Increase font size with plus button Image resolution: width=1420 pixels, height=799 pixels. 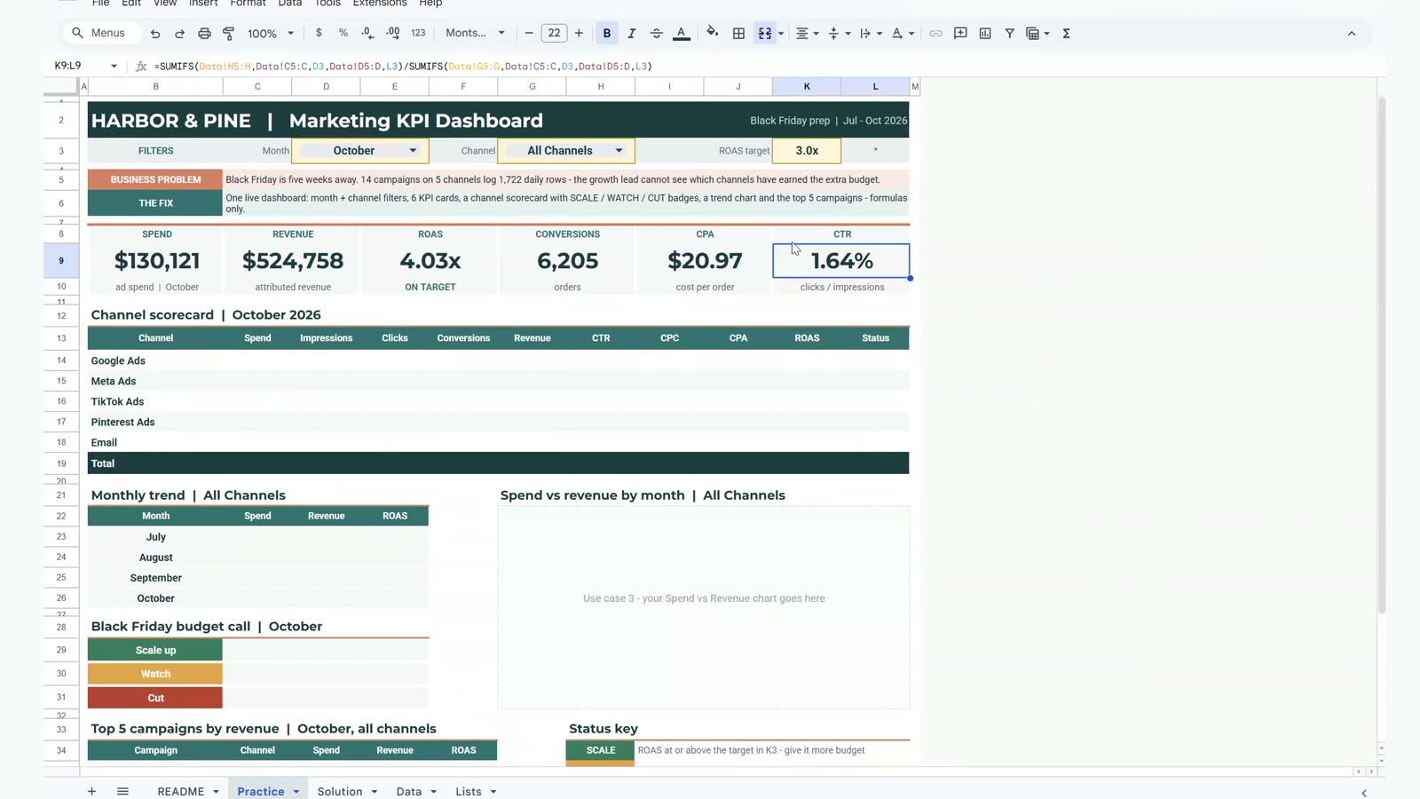pos(579,33)
